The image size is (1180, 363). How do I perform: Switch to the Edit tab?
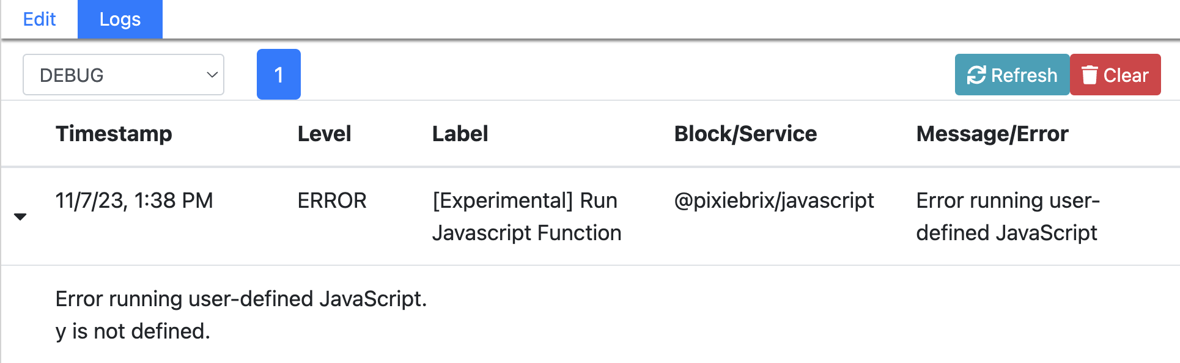pyautogui.click(x=39, y=19)
